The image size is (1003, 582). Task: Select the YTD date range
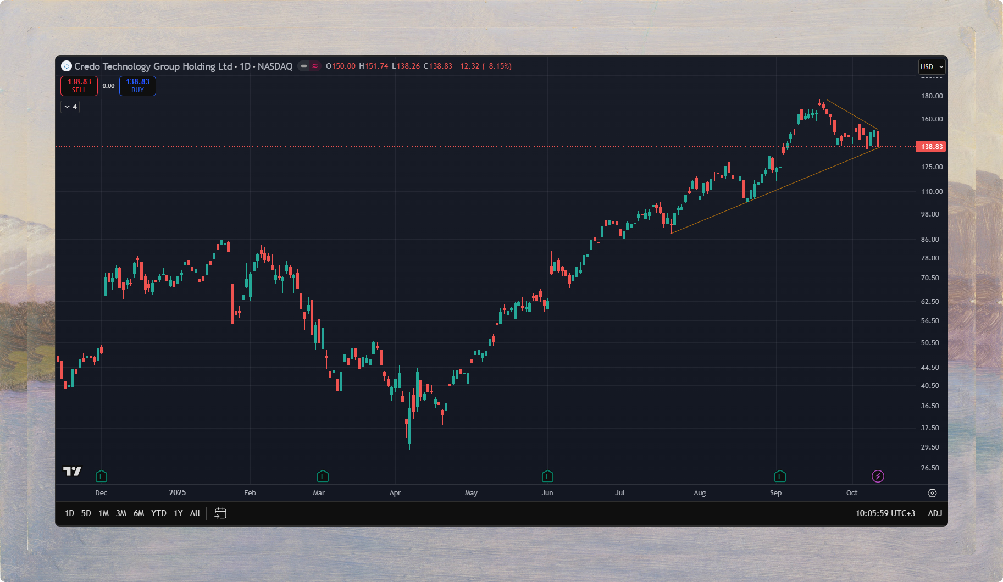point(159,513)
